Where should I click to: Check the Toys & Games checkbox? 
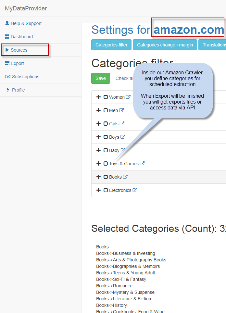pos(106,164)
